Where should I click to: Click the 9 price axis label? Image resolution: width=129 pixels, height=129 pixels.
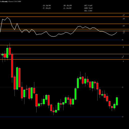click(x=123, y=47)
